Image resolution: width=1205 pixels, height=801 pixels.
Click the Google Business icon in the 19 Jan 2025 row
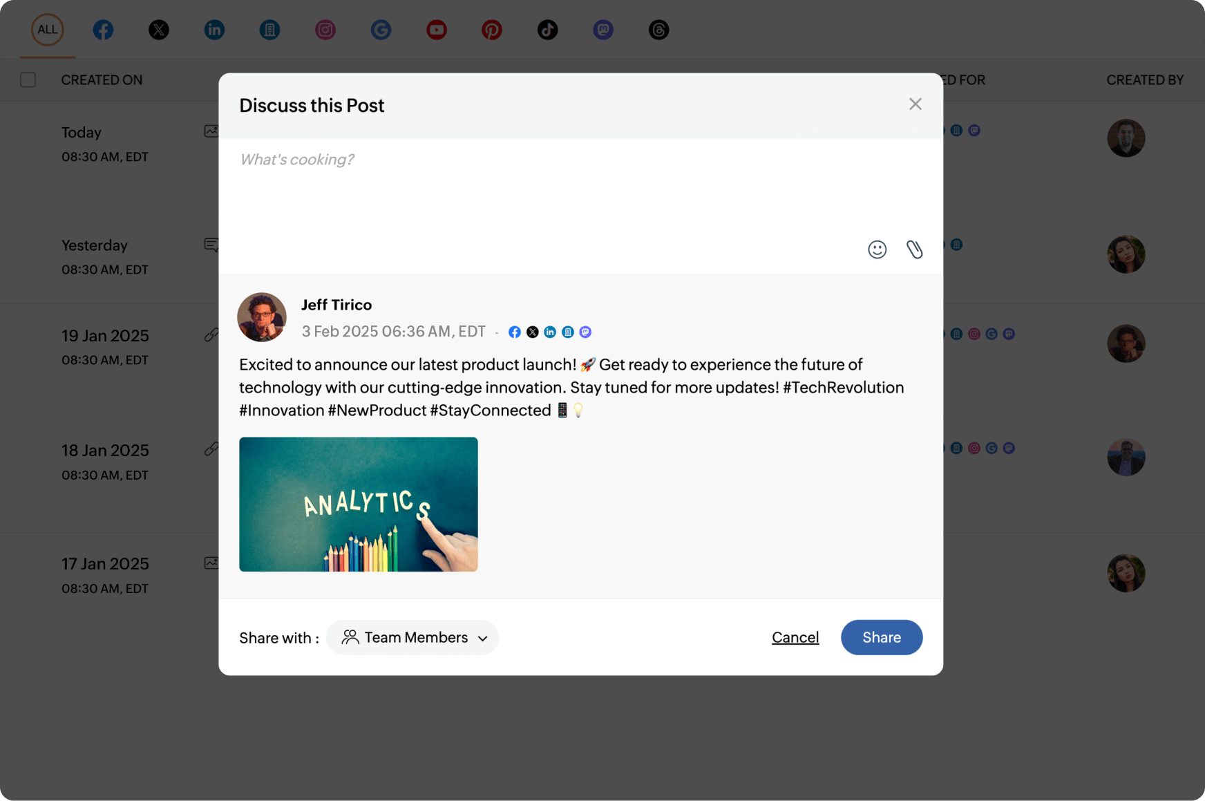991,334
